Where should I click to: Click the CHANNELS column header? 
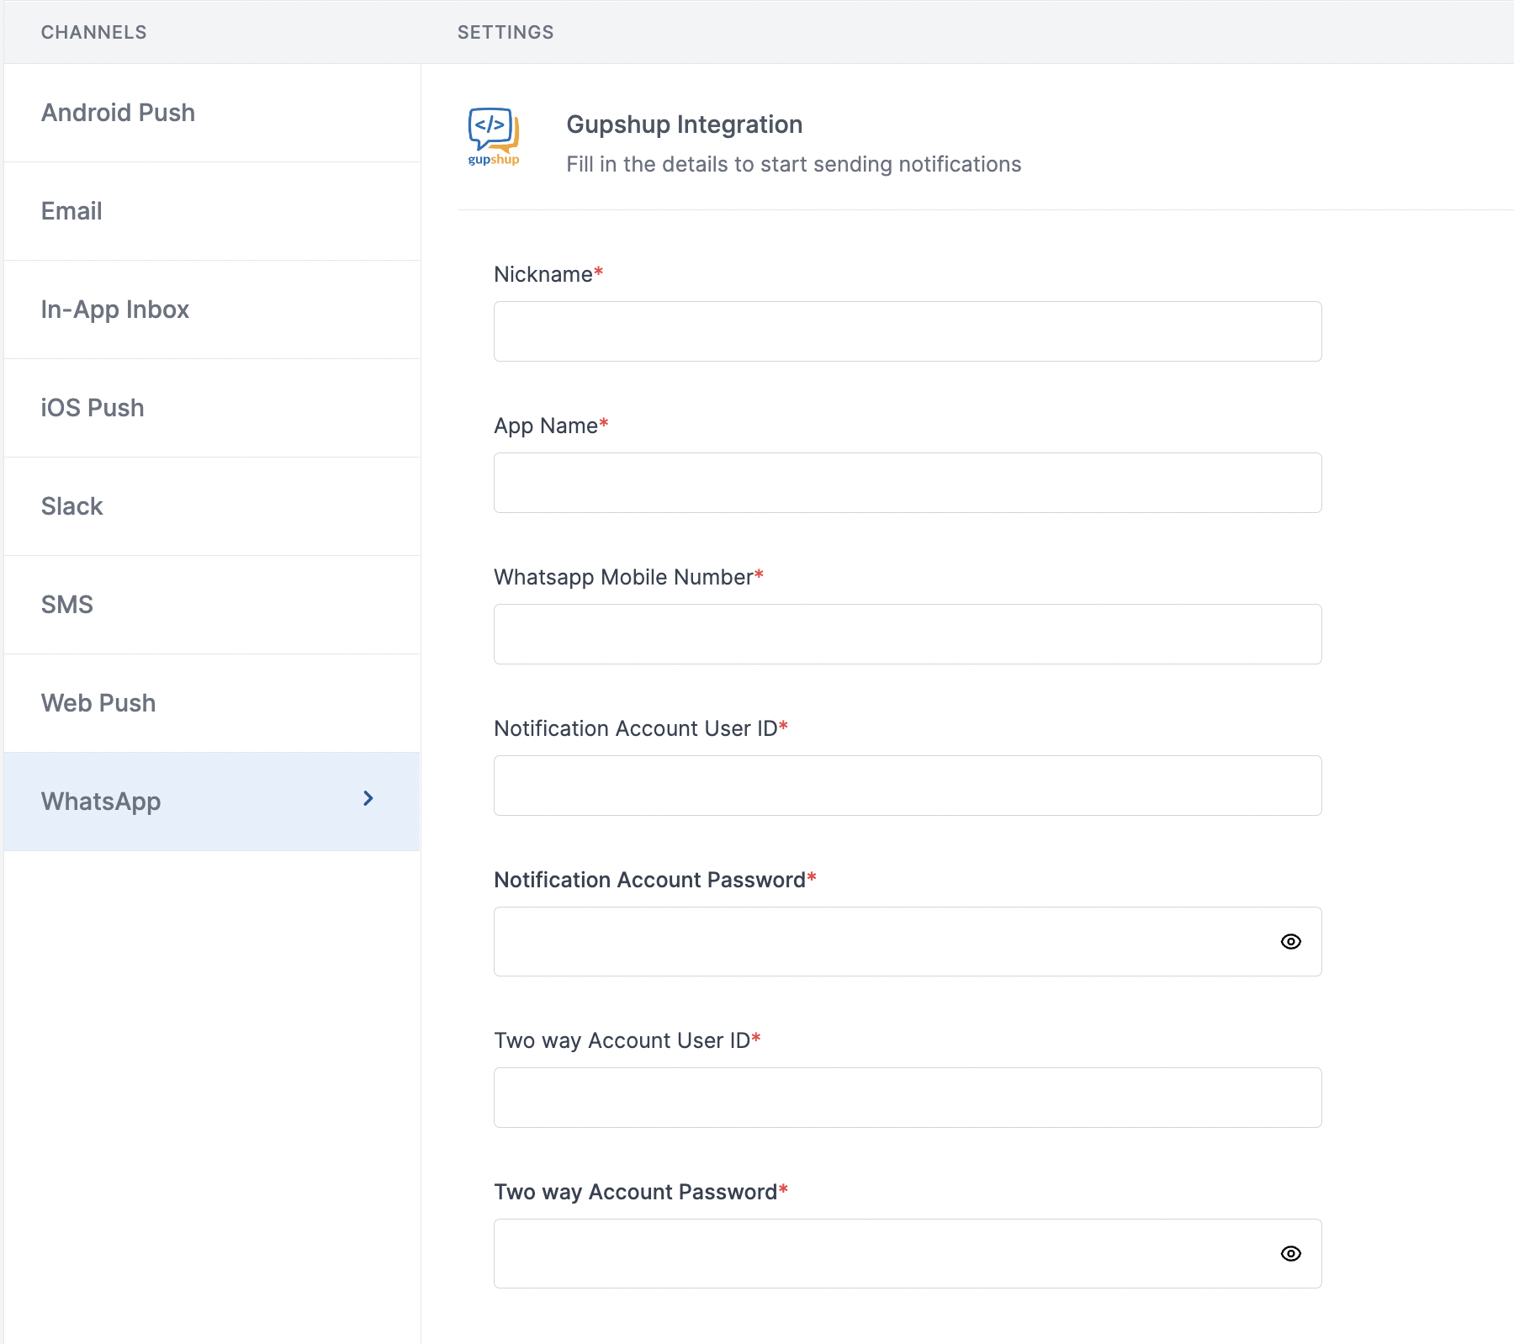pos(93,32)
